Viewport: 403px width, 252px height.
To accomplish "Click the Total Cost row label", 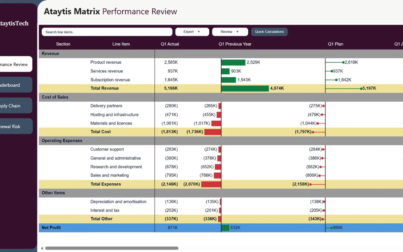I will [100, 132].
